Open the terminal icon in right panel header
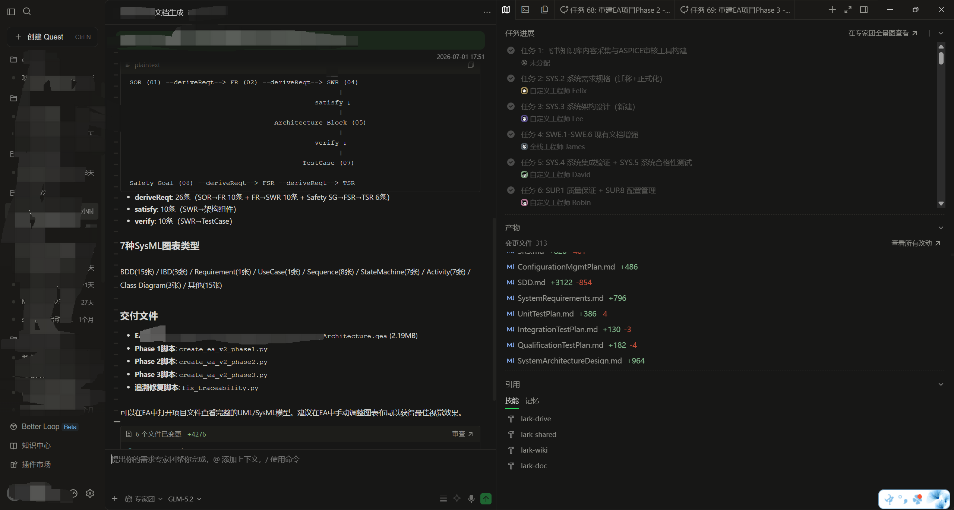Screen dimensions: 954x510 coord(525,10)
